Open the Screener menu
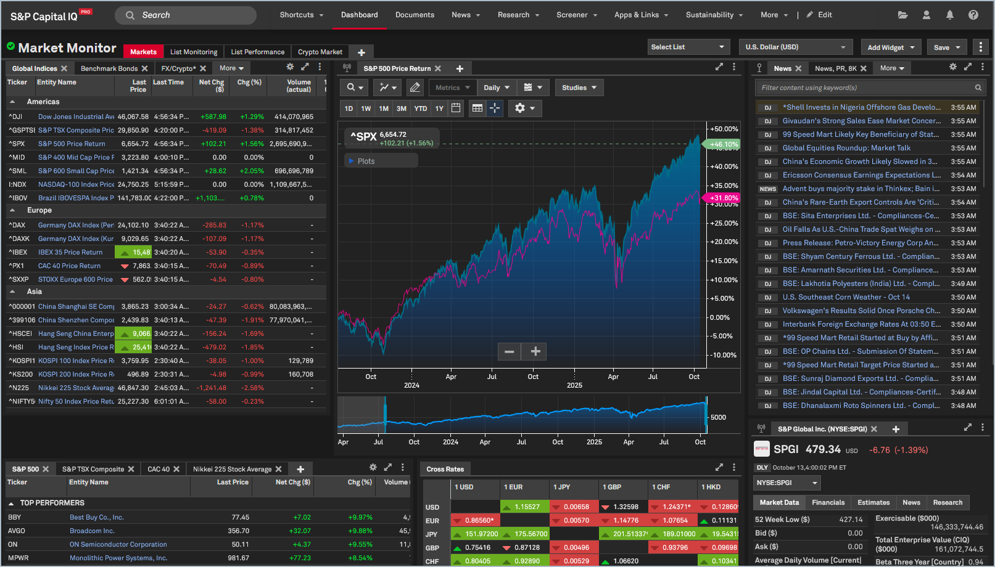The image size is (995, 567). (x=577, y=15)
